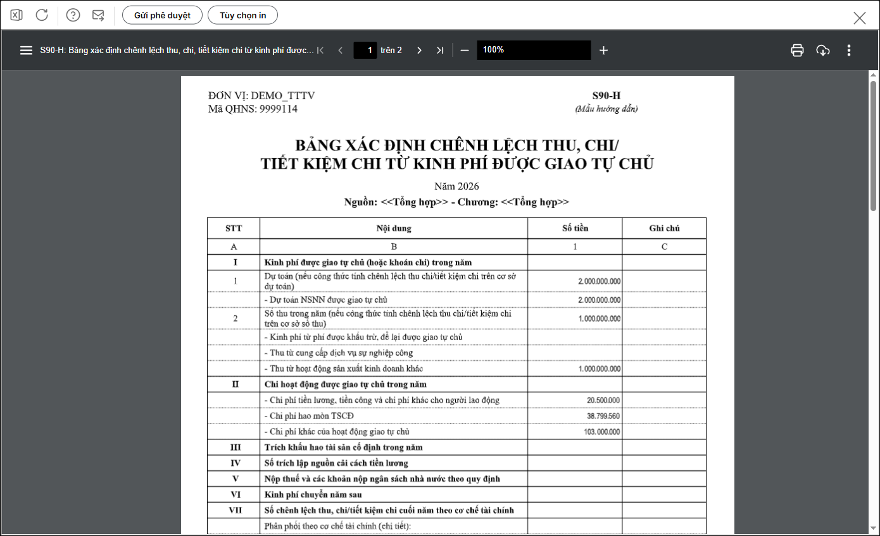Click the vertical scrollbar thumb

pyautogui.click(x=873, y=145)
